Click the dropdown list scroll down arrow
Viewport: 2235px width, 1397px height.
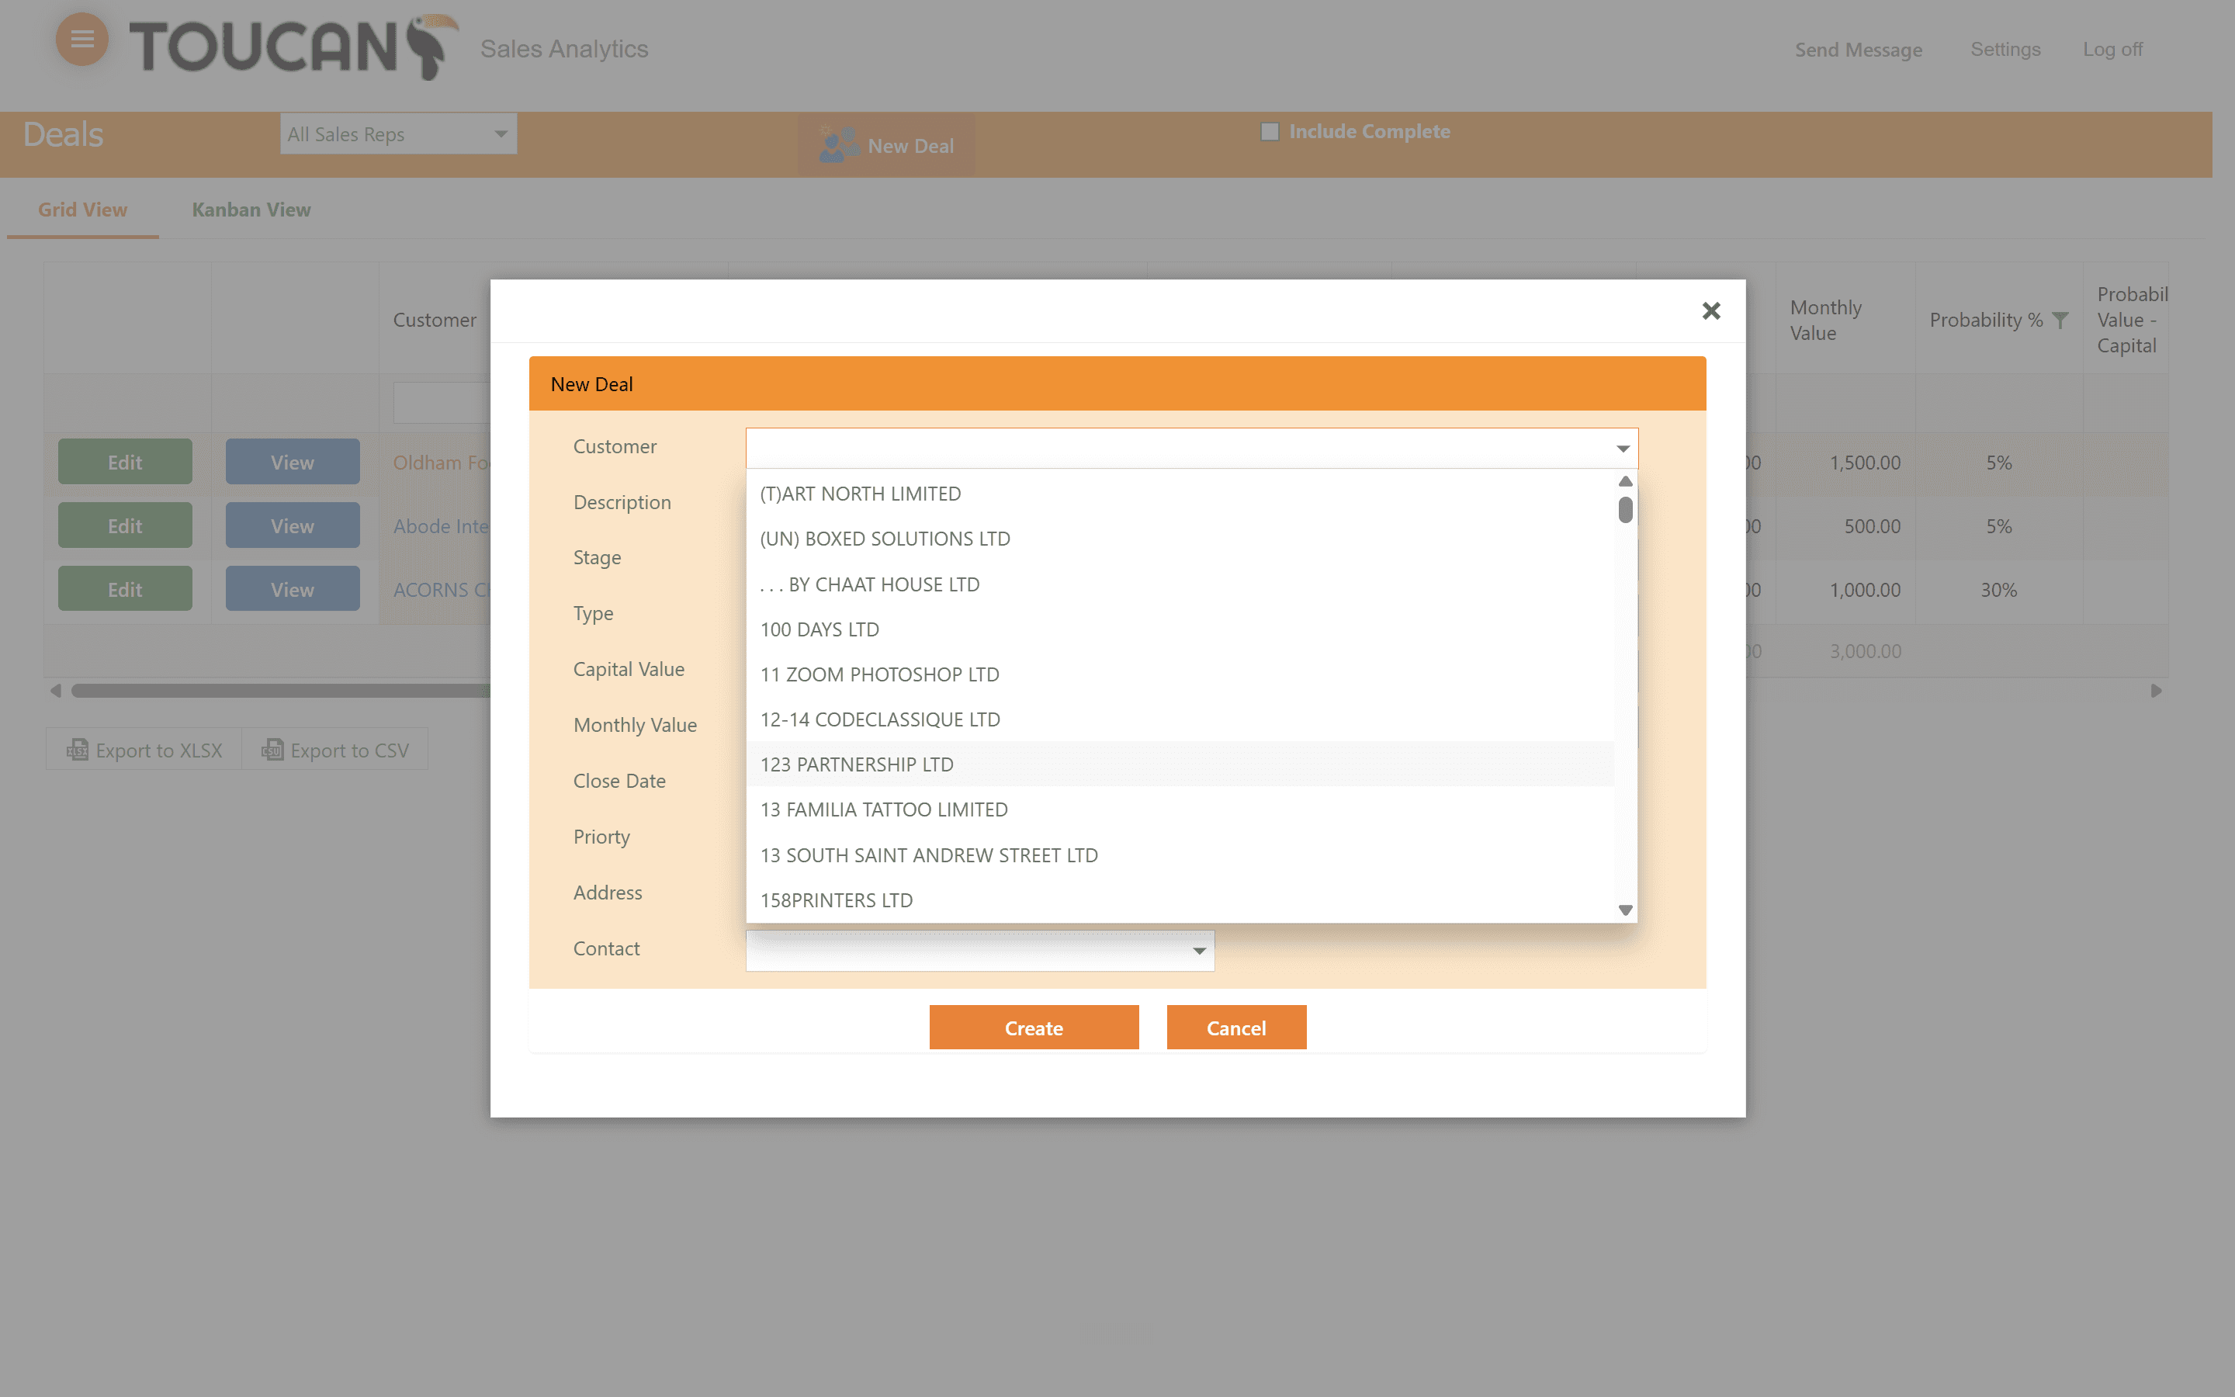click(x=1626, y=910)
